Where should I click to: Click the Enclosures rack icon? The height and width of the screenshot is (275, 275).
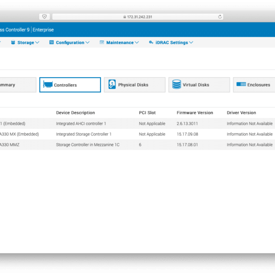tap(241, 84)
